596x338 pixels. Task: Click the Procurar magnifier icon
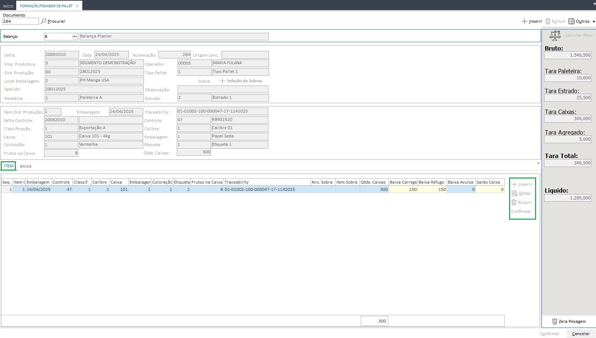pos(44,21)
